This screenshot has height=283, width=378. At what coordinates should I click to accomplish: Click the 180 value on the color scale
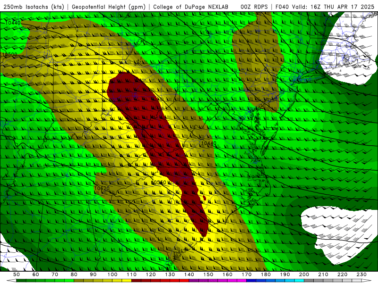(x=266, y=275)
